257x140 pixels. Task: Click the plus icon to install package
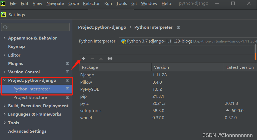(x=84, y=58)
